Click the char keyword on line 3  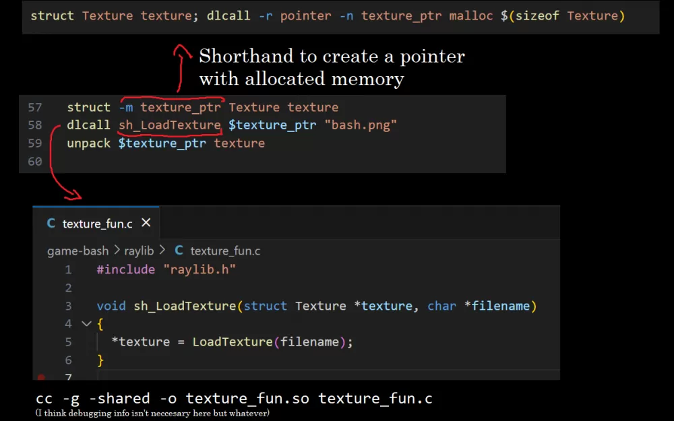[x=441, y=306]
